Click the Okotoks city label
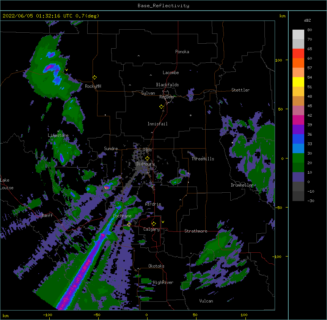Image resolution: width=327 pixels, height=320 pixels. 156,266
